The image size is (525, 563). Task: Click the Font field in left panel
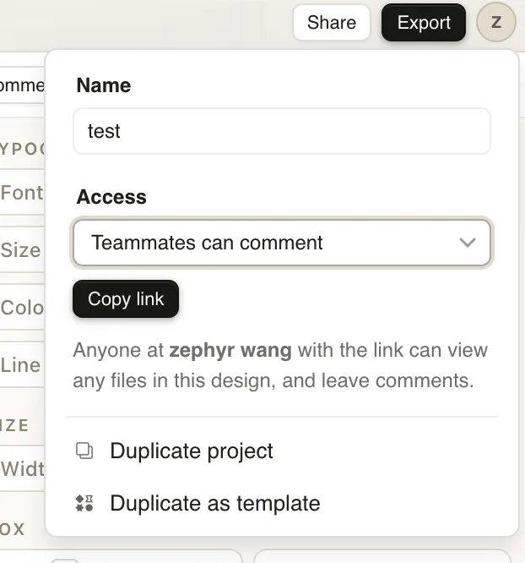[22, 193]
